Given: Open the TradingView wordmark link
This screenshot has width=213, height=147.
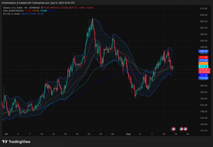Looking at the screenshot, I should click(20, 142).
